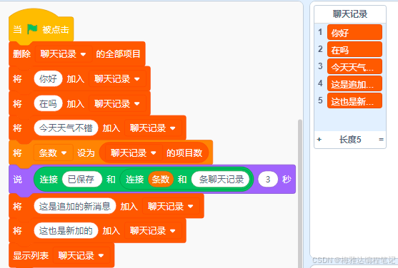The image size is (398, 268).
Task: Edit the 已保存 text in join block
Action: (x=81, y=180)
